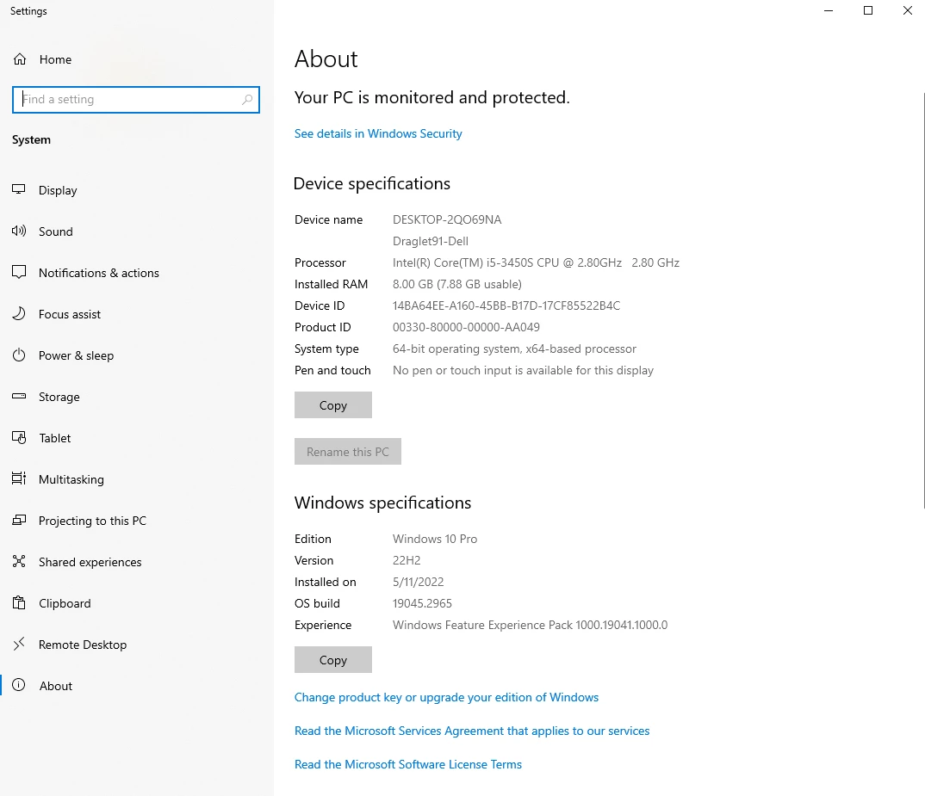Click the OS build 19045.2965 value
Viewport: 925px width, 796px height.
click(x=422, y=604)
